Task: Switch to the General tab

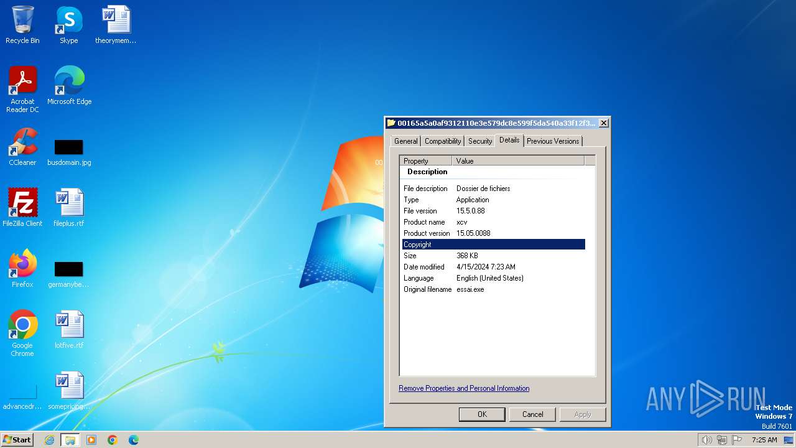Action: (406, 141)
